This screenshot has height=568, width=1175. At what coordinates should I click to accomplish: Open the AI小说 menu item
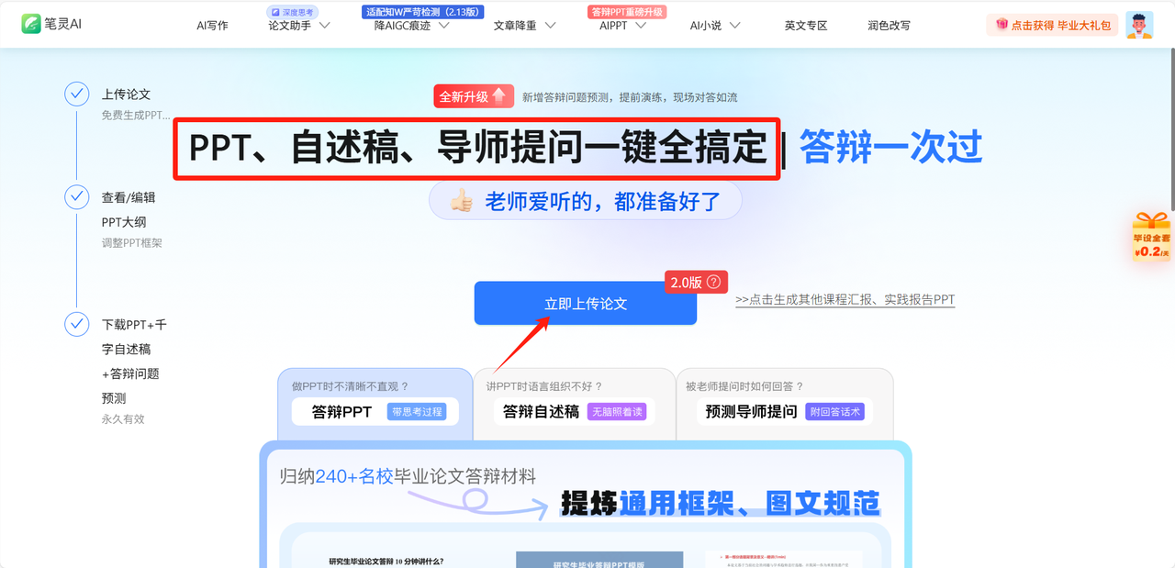click(x=705, y=26)
